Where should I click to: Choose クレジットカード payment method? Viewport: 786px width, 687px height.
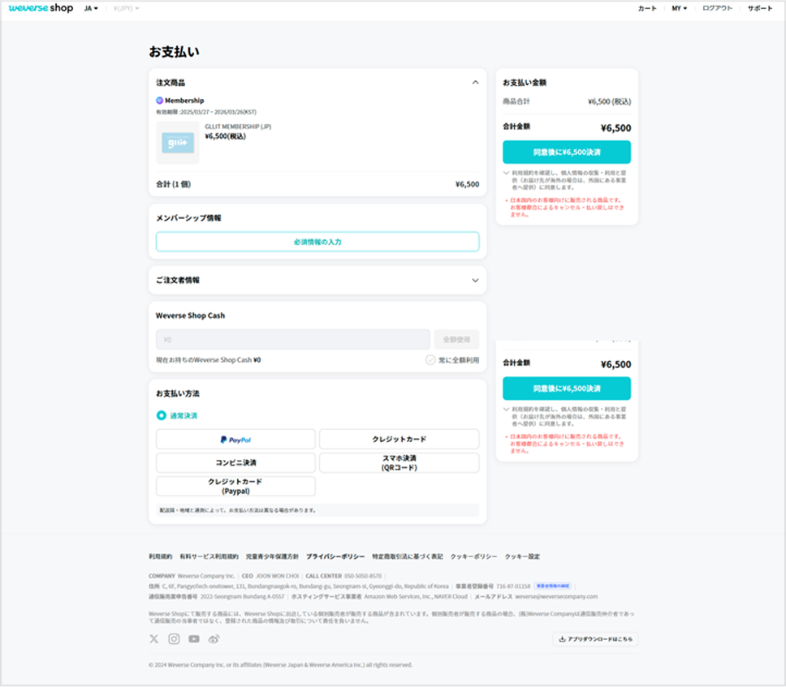pyautogui.click(x=399, y=439)
